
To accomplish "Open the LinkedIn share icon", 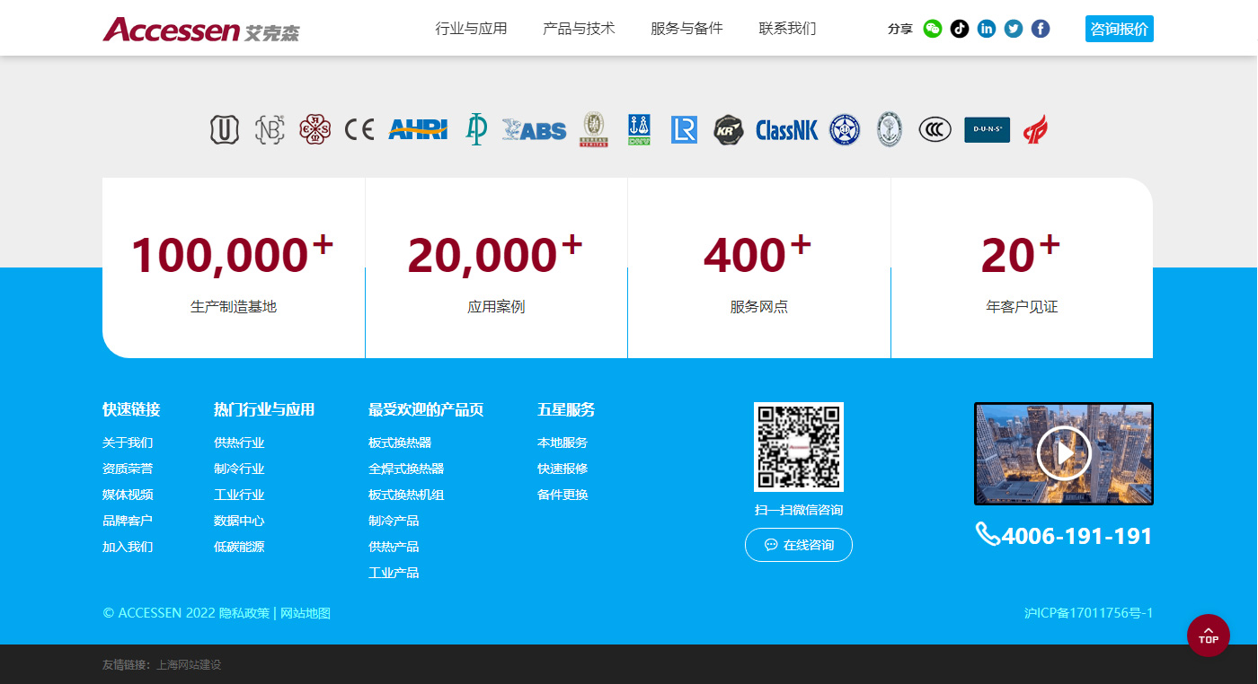I will (987, 29).
